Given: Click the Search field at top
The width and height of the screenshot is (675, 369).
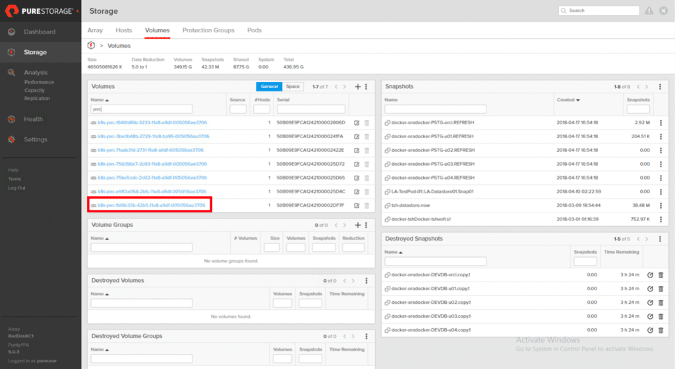Looking at the screenshot, I should [599, 11].
